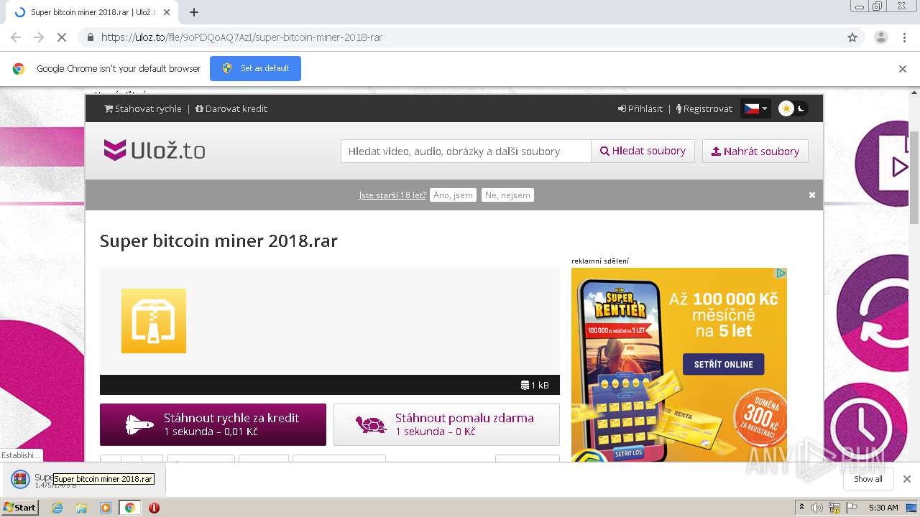Open the Windows Start menu
Image resolution: width=920 pixels, height=517 pixels.
(19, 508)
